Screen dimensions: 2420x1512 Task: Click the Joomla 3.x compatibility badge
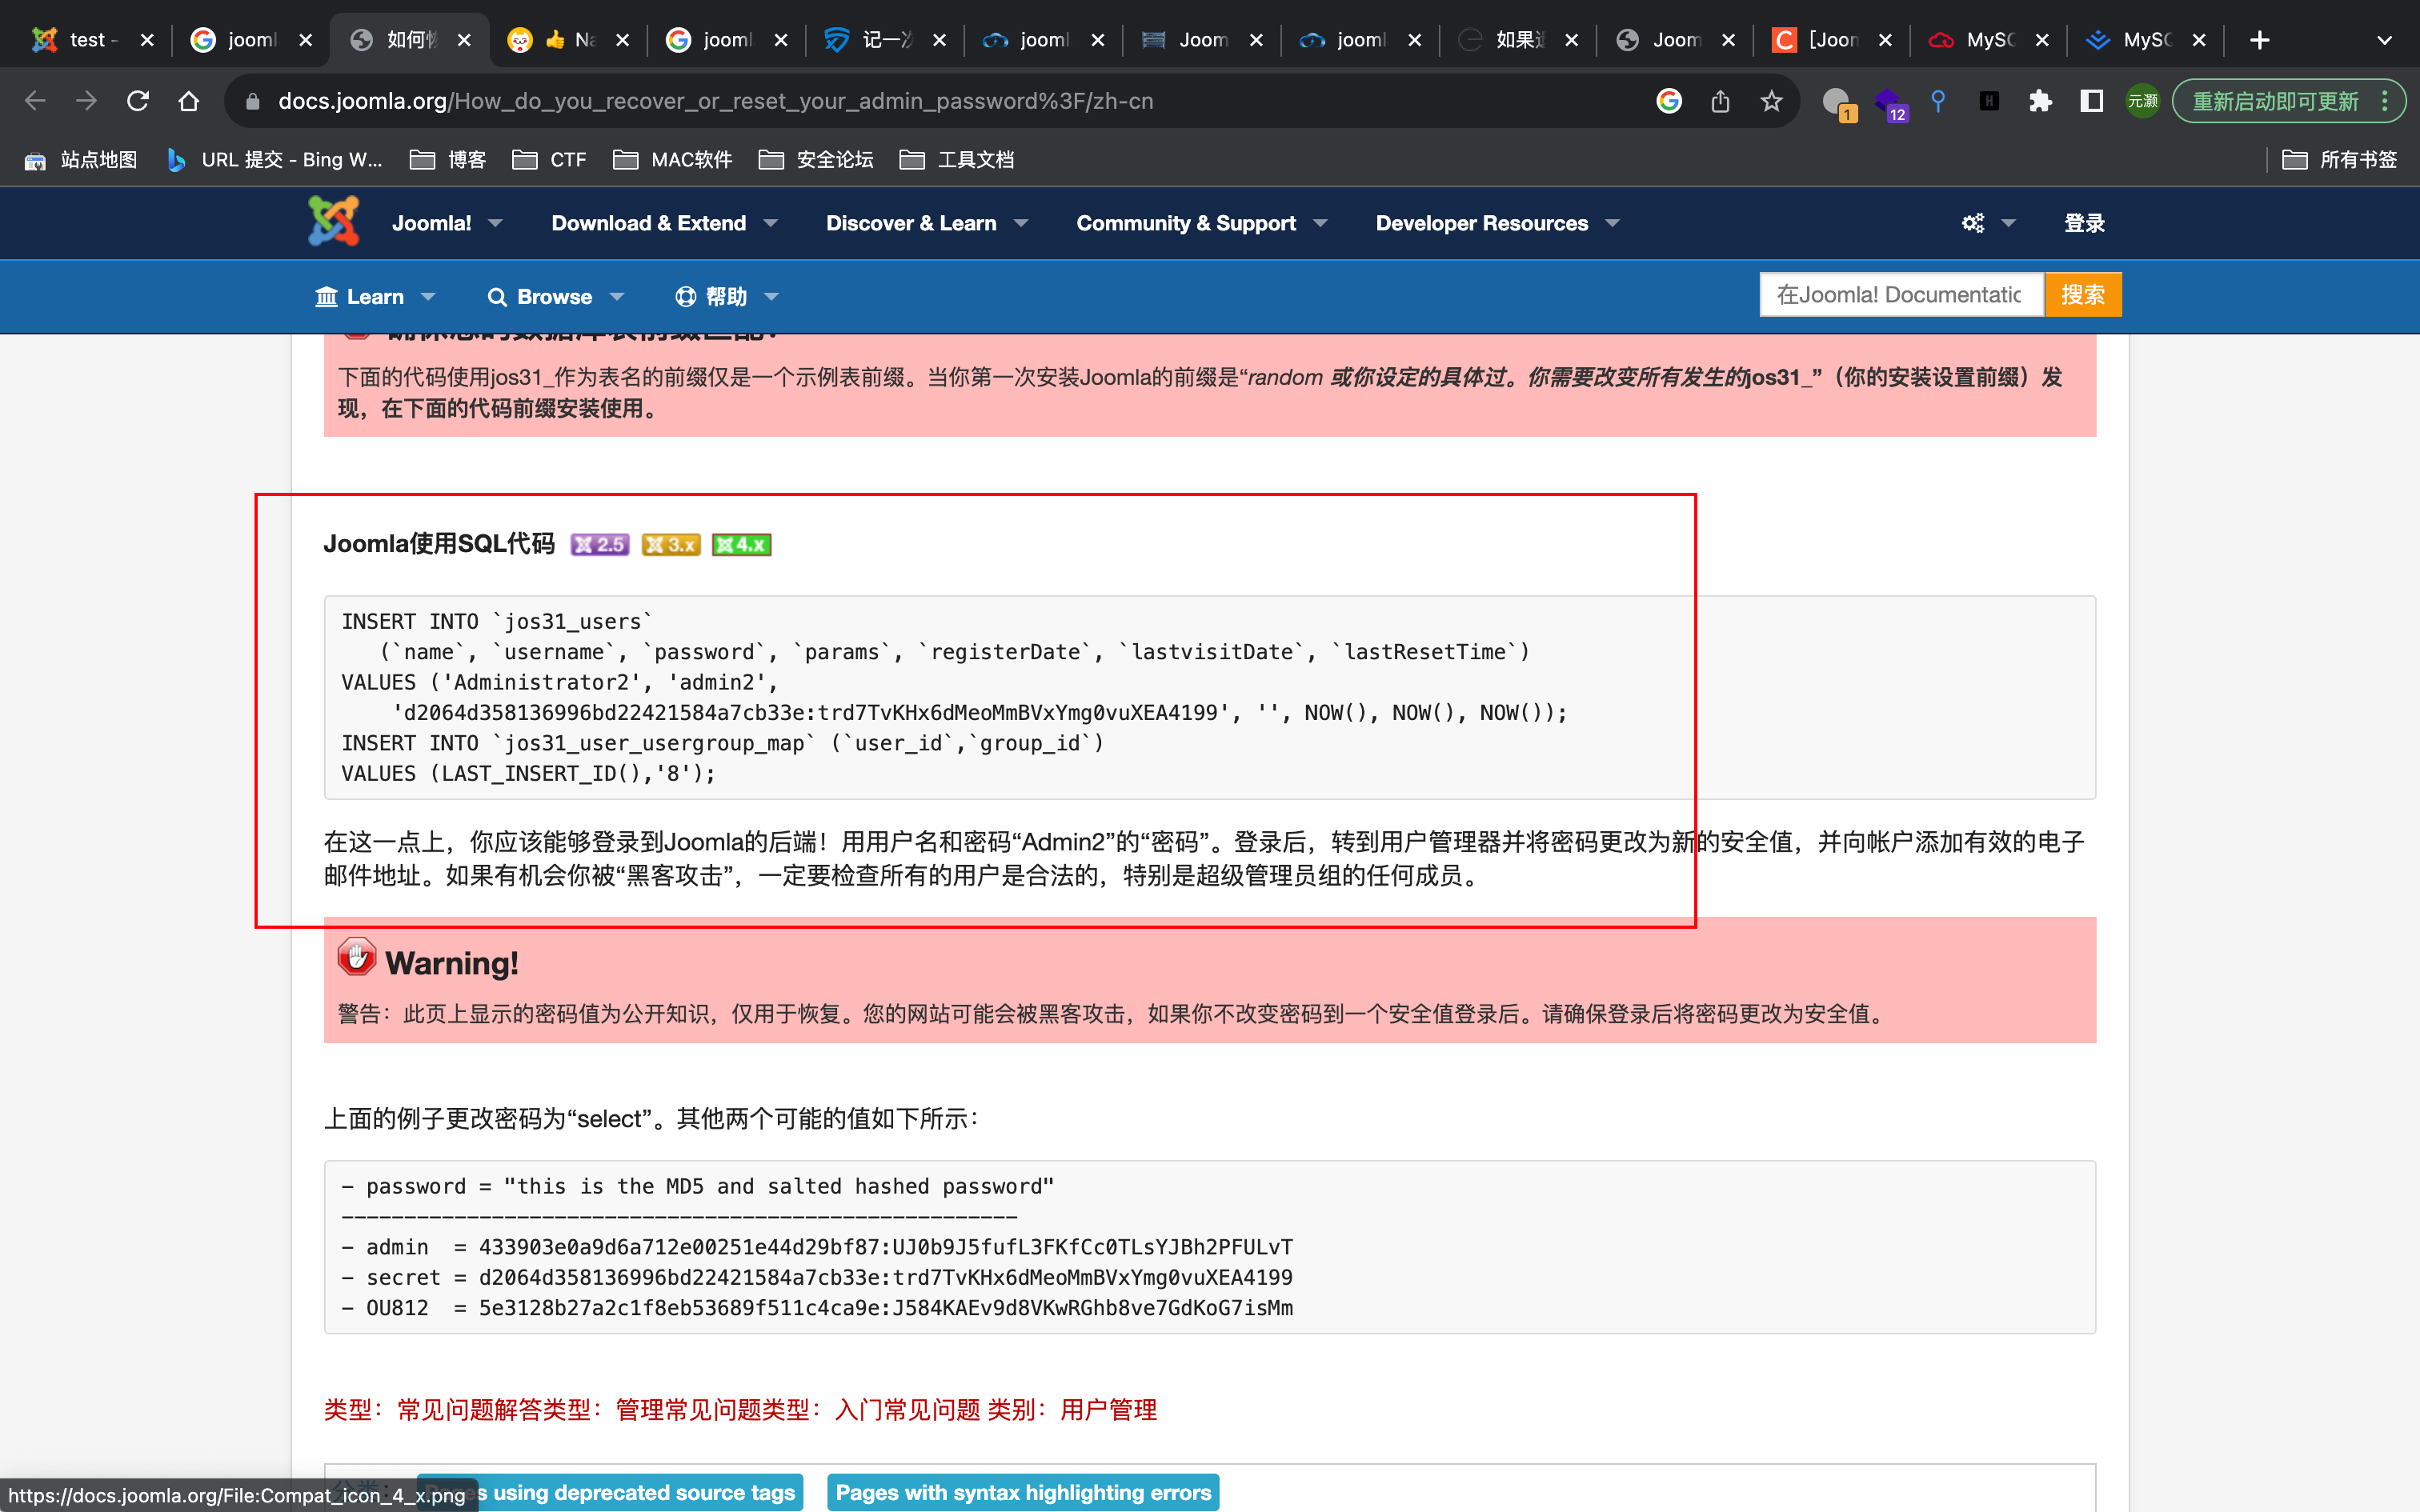point(671,545)
